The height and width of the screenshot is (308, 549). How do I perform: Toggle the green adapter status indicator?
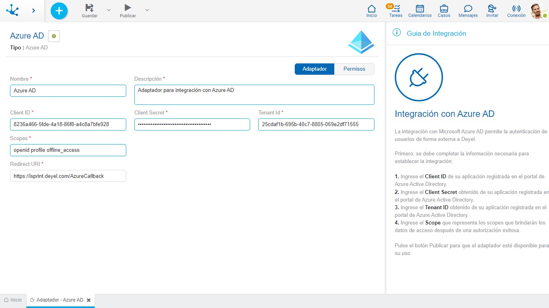point(54,36)
